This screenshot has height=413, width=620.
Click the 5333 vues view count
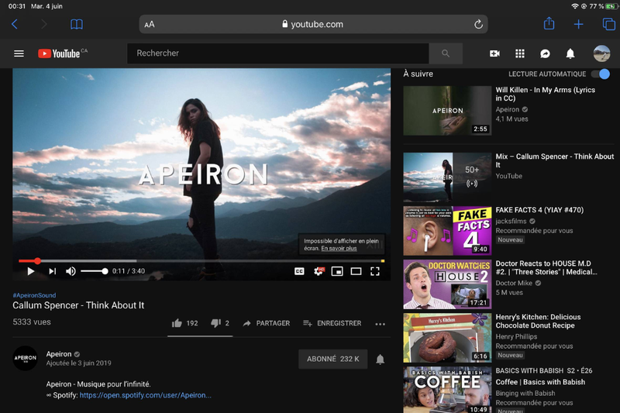[x=32, y=322]
